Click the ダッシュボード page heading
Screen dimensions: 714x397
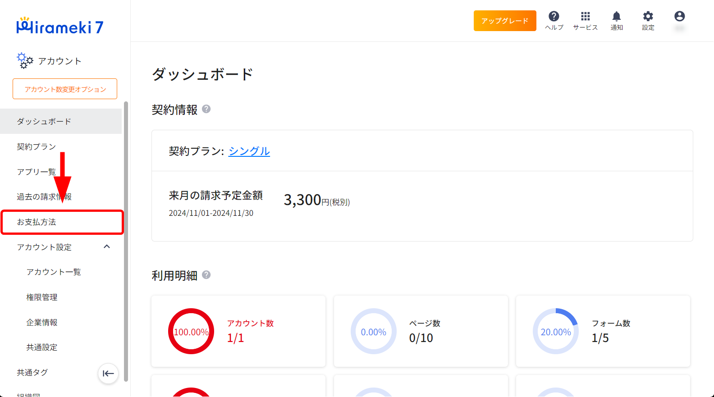202,74
